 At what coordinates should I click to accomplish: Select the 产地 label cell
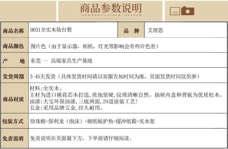(14, 60)
